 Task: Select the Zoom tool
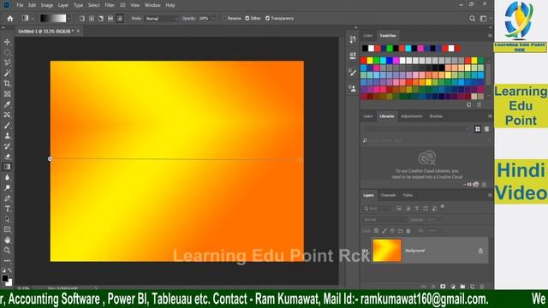tap(7, 251)
